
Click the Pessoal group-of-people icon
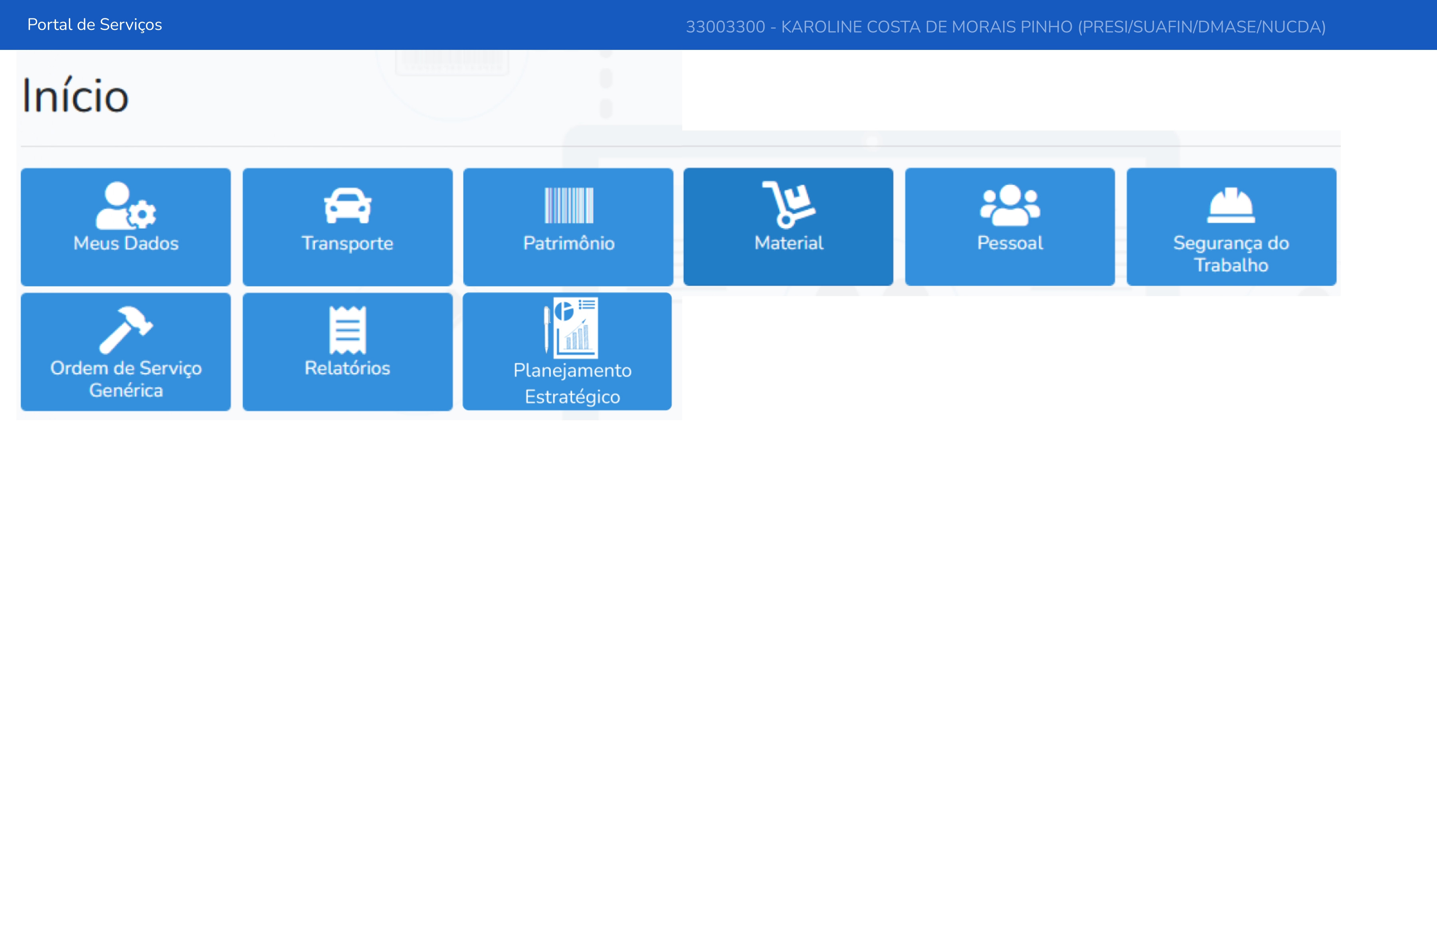pos(1010,206)
